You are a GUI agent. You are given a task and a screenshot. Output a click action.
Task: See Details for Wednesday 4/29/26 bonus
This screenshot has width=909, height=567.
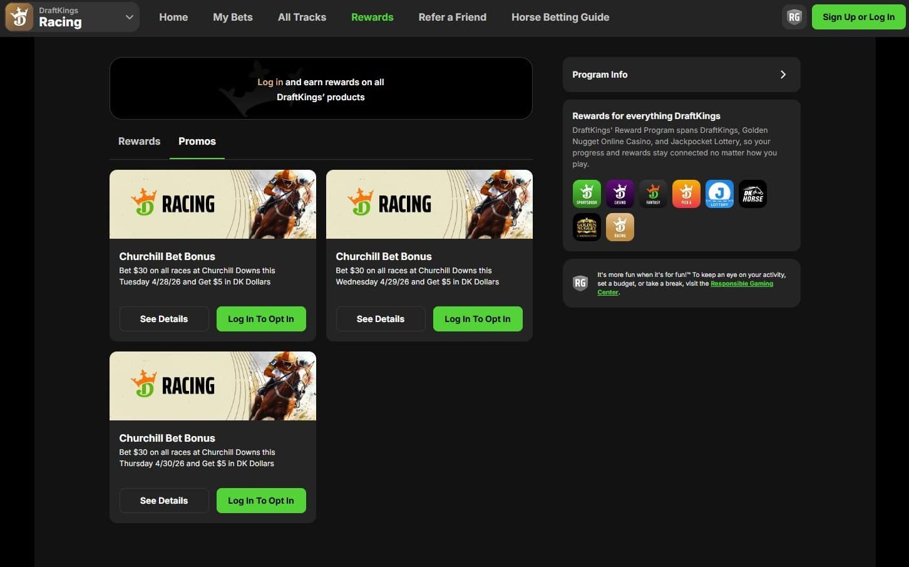point(381,319)
